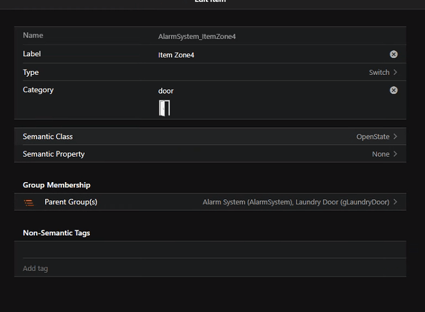Click the door category icon preview

click(164, 108)
